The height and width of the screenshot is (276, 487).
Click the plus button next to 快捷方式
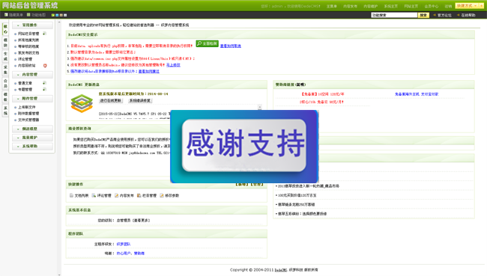[x=481, y=5]
